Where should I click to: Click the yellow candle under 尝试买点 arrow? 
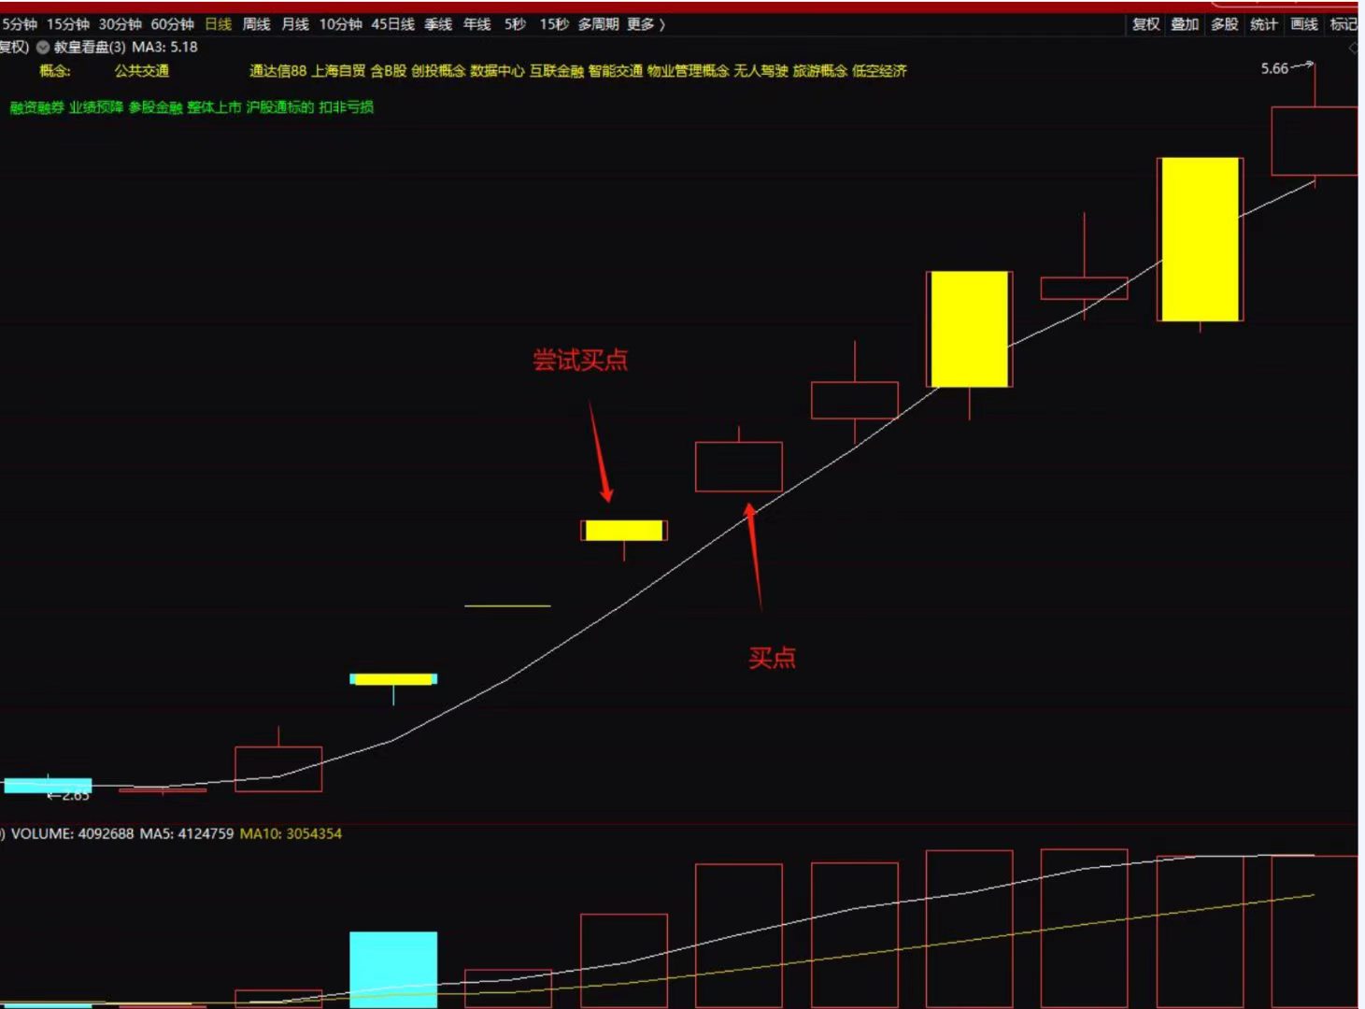[624, 531]
